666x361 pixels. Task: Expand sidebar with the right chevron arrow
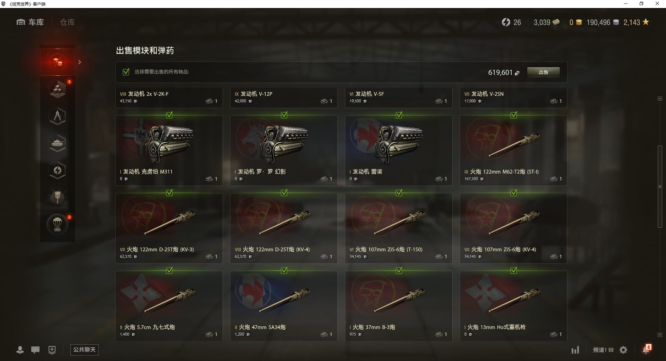(x=79, y=62)
